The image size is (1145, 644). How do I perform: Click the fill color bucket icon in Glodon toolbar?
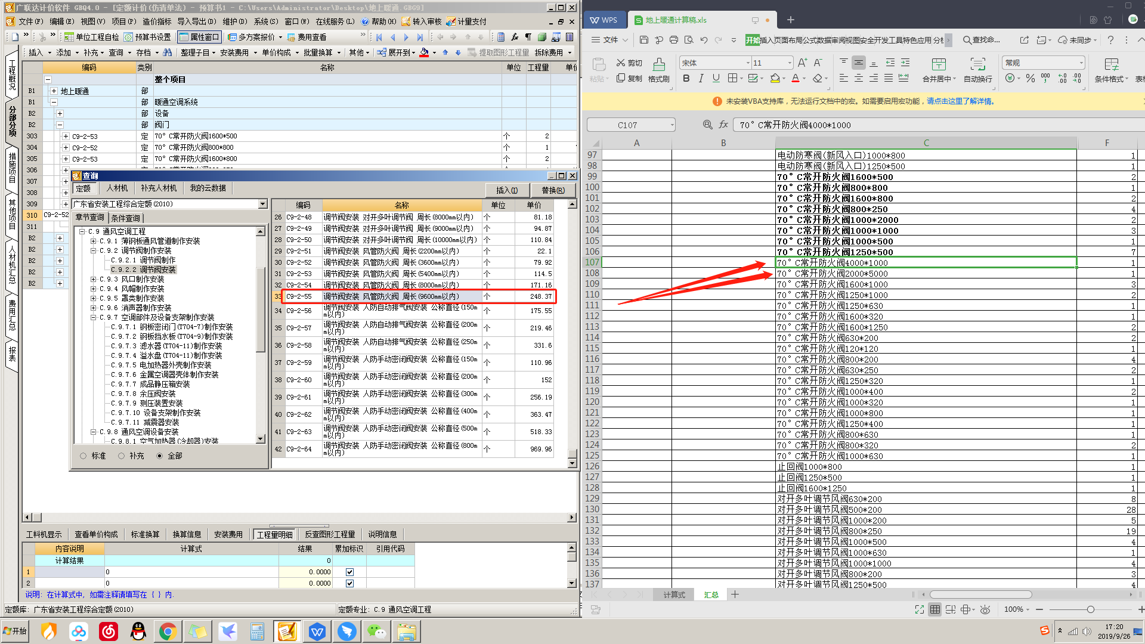(x=424, y=52)
